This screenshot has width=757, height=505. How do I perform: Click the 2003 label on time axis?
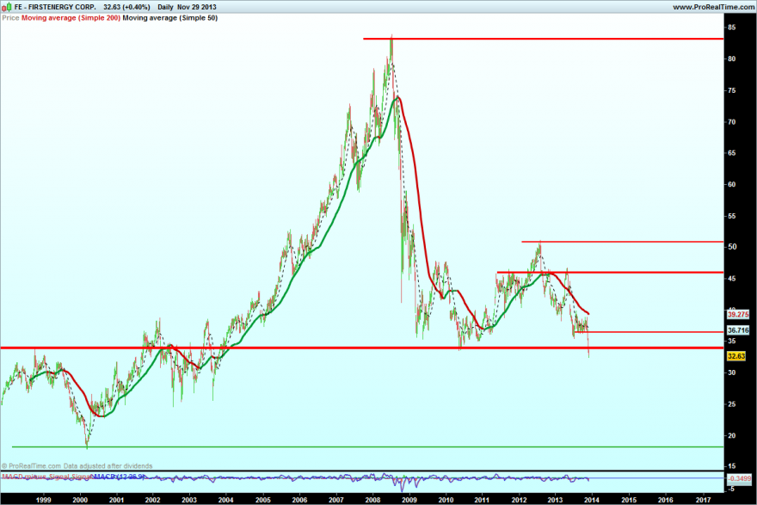(189, 500)
